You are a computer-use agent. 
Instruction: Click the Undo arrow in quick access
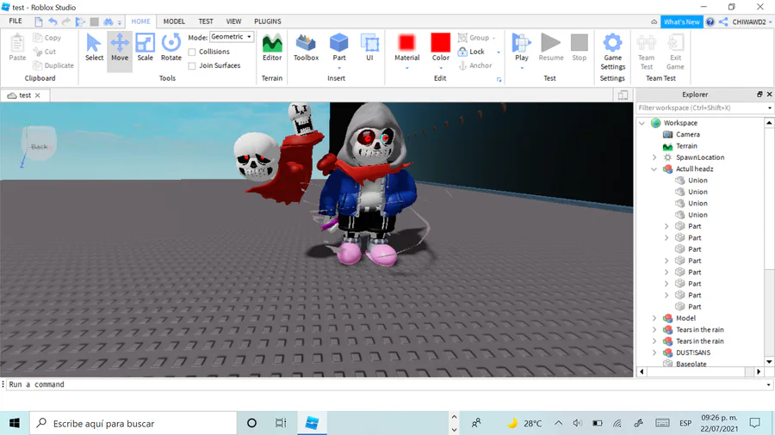(53, 21)
